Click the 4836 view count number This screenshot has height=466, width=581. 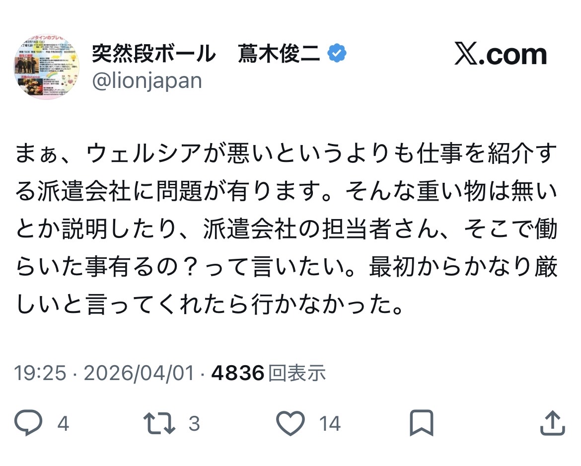point(237,373)
